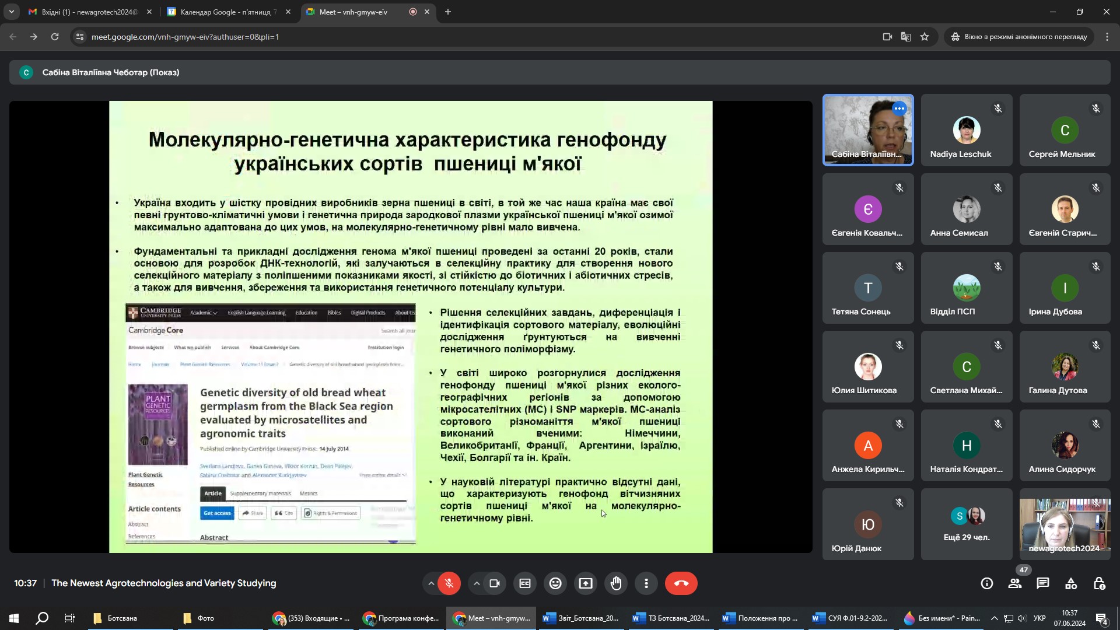Toggle closed captions
Screen dimensions: 1120x630
coord(525,583)
